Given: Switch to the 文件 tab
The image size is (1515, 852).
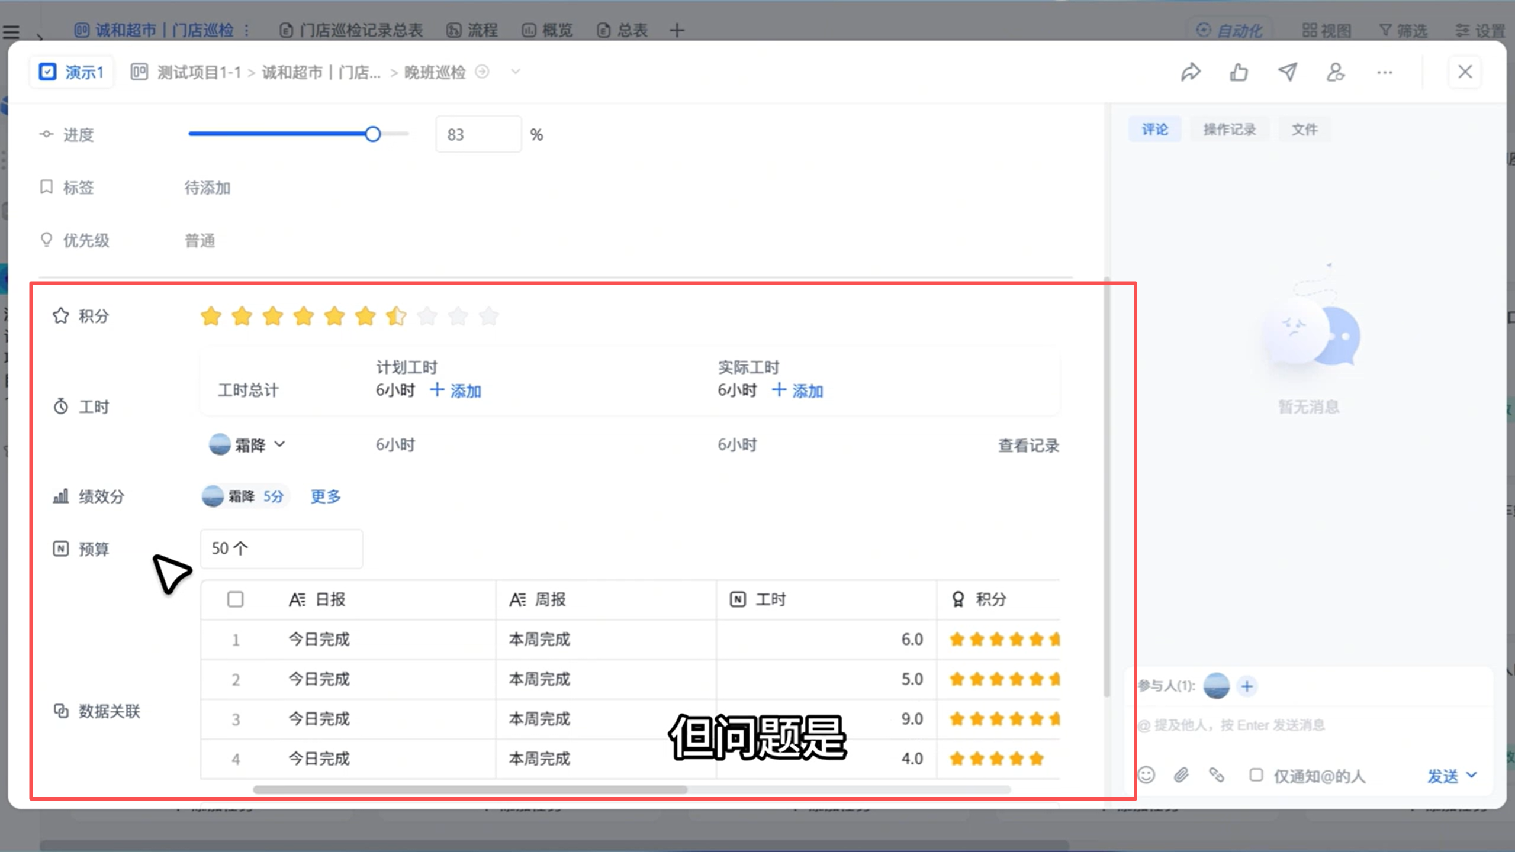Looking at the screenshot, I should [x=1304, y=130].
